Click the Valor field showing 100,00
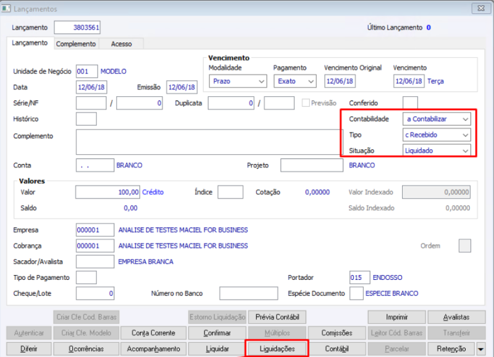This screenshot has height=357, width=494. pyautogui.click(x=107, y=192)
